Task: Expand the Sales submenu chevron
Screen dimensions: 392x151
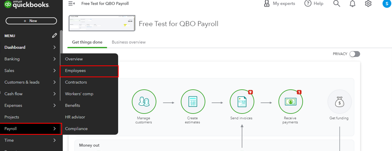Action: coord(55,71)
